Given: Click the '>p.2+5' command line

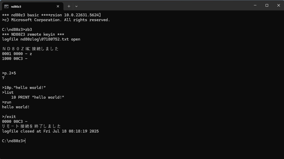Looking at the screenshot, I should (9, 73).
